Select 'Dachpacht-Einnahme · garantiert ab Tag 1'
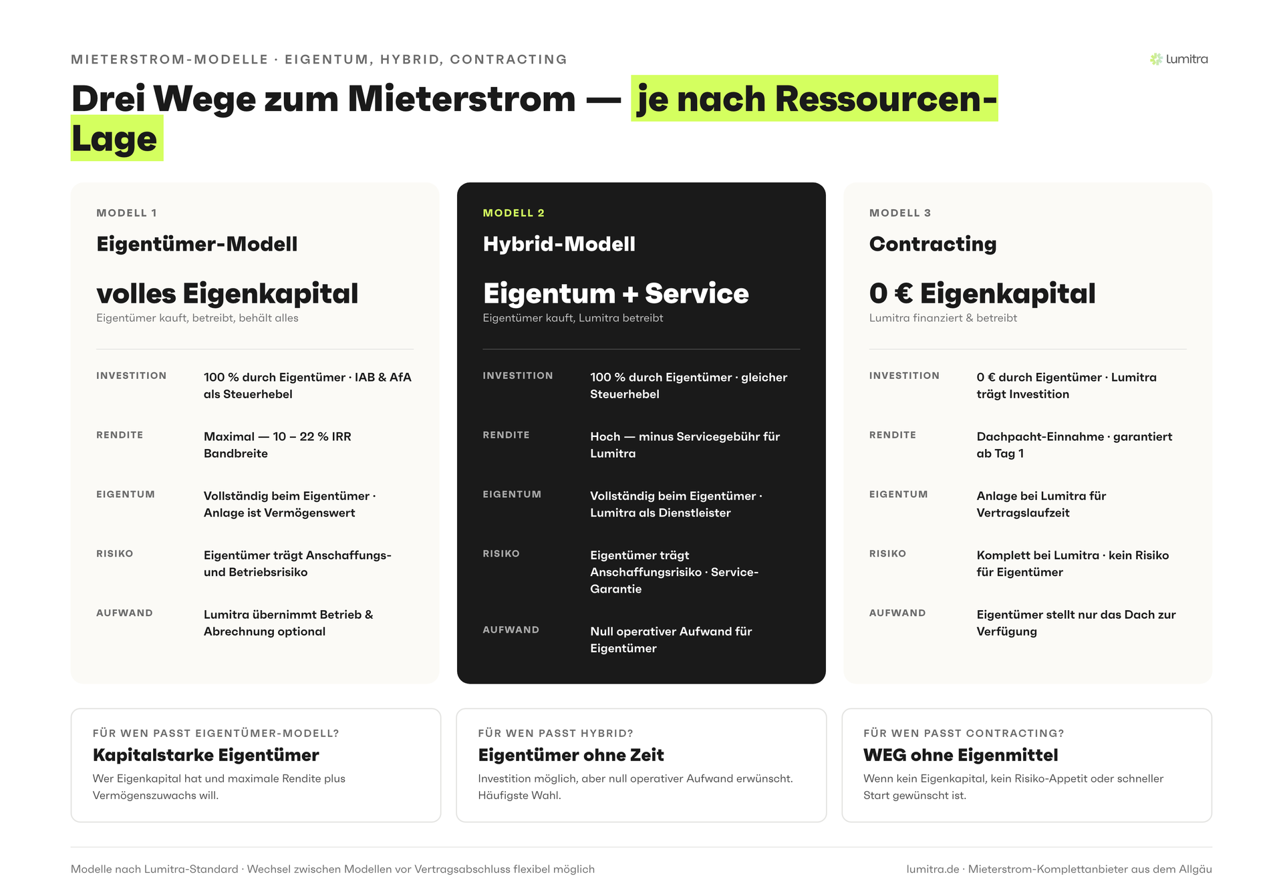Screen dimensions: 1283x882 tap(1075, 445)
